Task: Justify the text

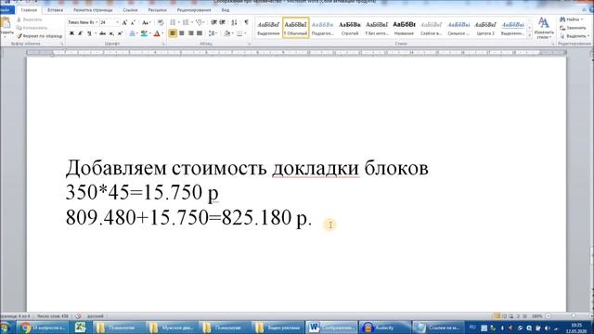Action: pyautogui.click(x=200, y=33)
